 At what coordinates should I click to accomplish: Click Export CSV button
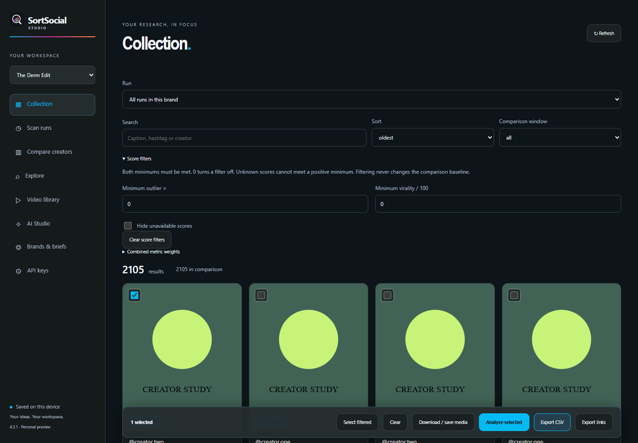[x=552, y=422]
